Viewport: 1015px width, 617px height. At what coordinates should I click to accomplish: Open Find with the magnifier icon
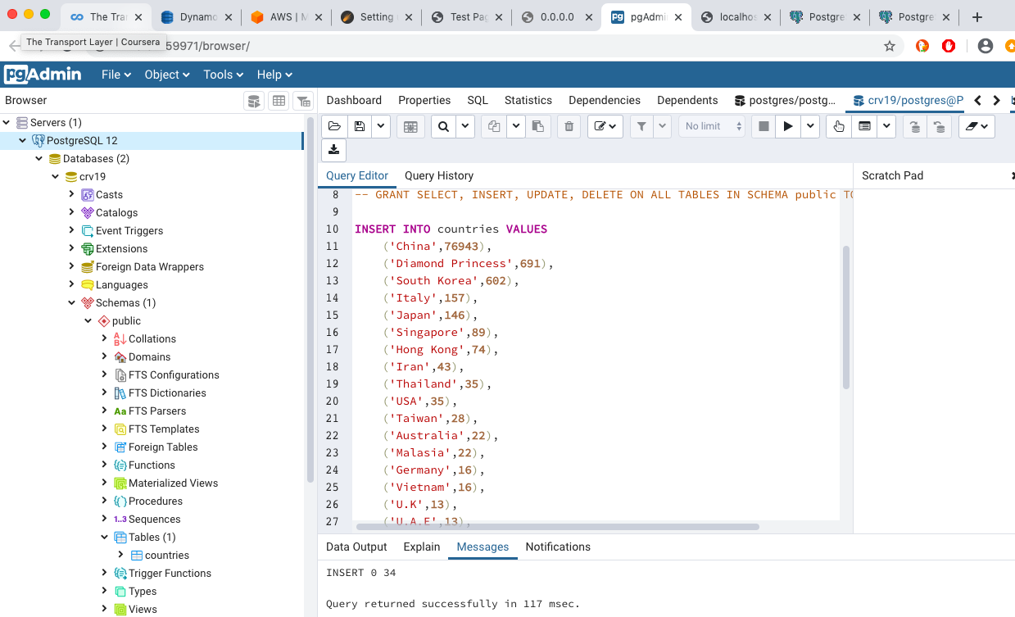(443, 126)
